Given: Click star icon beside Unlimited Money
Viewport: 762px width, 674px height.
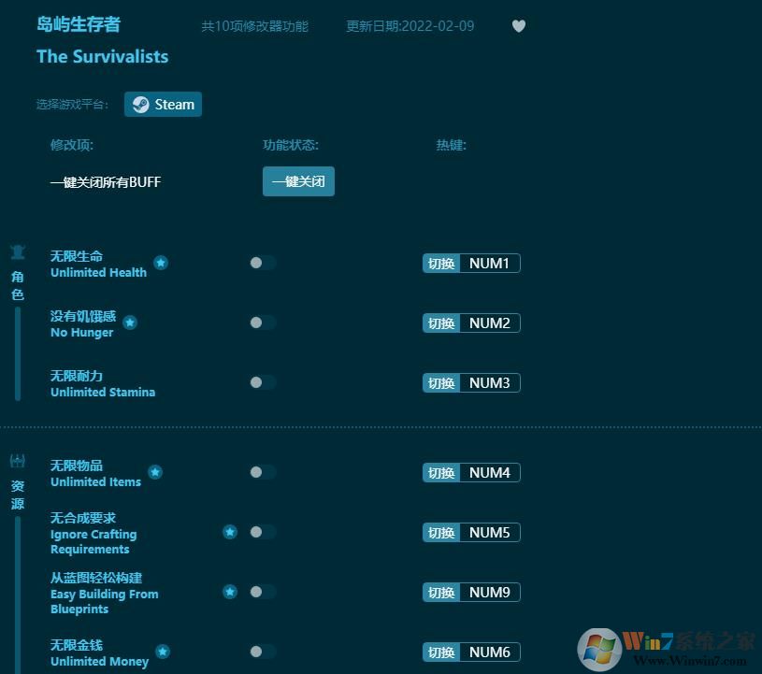Looking at the screenshot, I should point(163,652).
